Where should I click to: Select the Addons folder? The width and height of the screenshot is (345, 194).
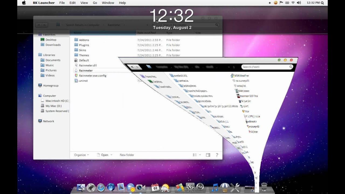82,40
